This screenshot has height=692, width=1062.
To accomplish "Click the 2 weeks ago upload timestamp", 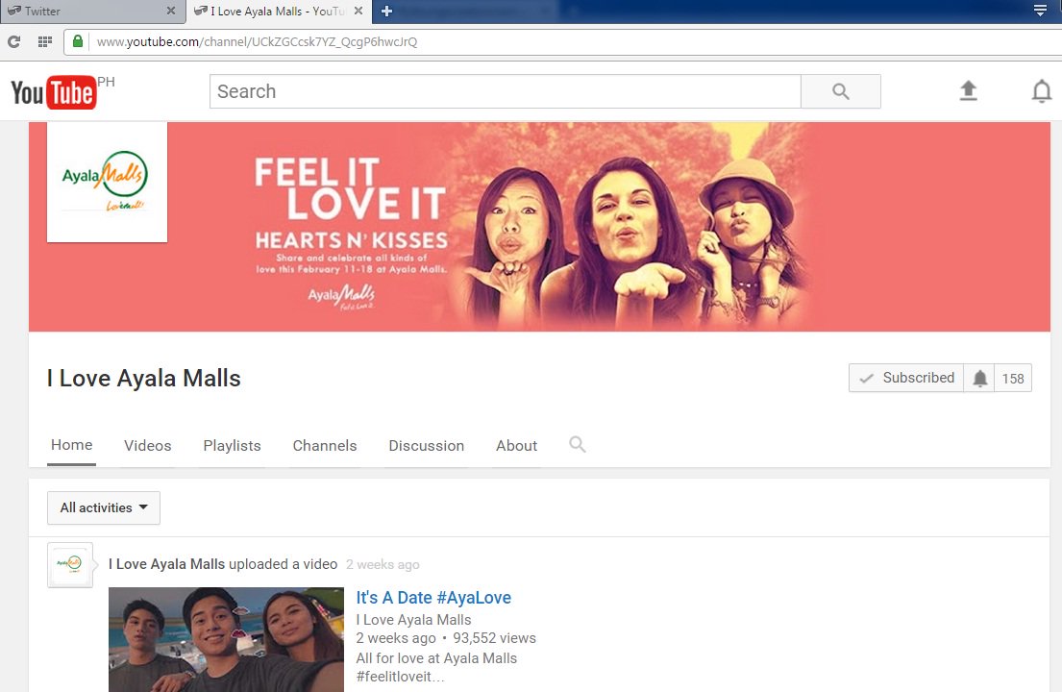I will pyautogui.click(x=383, y=565).
